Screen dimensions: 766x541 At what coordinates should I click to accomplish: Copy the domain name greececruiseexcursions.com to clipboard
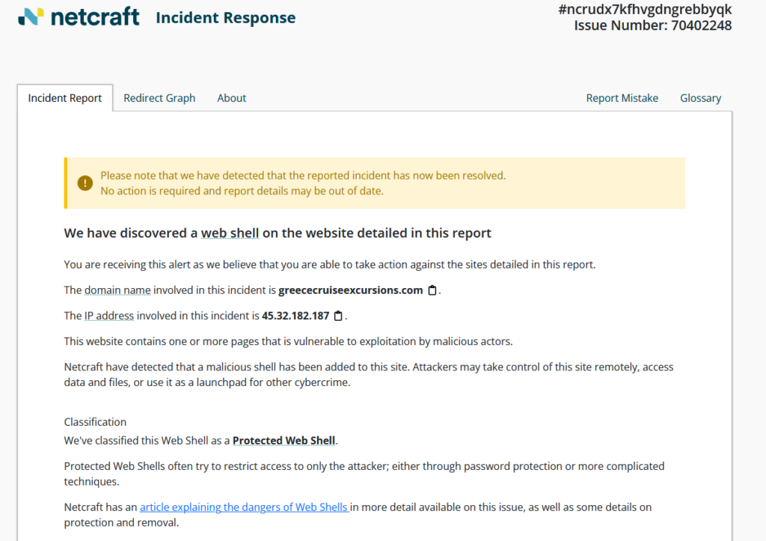[x=432, y=290]
